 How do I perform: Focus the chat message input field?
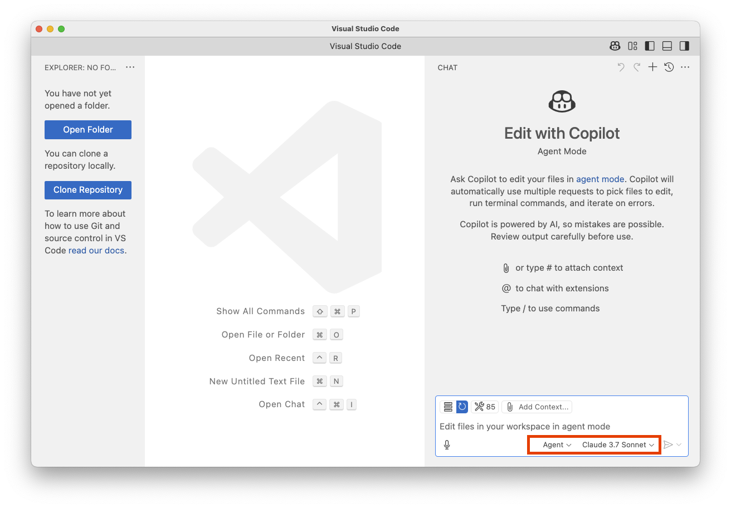pyautogui.click(x=557, y=427)
